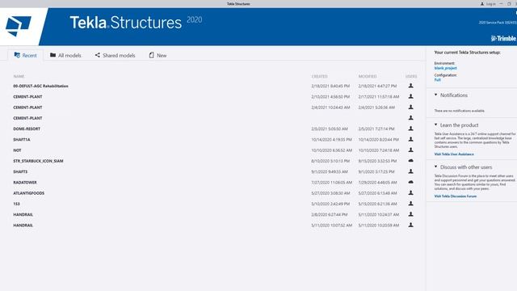Viewport: 517px width, 291px height.
Task: Click single-user icon for SHAFT1A
Action: coord(411,139)
